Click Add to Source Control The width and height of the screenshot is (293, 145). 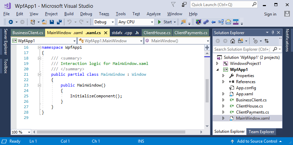pyautogui.click(x=257, y=141)
